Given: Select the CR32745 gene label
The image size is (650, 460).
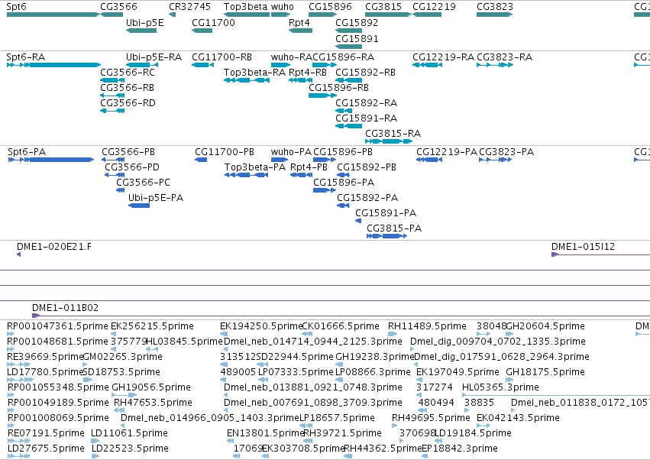Looking at the screenshot, I should 189,7.
